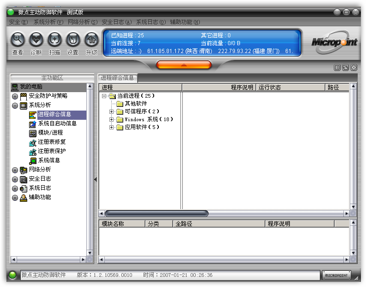
Task: Click the 辅助功能 person icon
Action: pyautogui.click(x=24, y=198)
